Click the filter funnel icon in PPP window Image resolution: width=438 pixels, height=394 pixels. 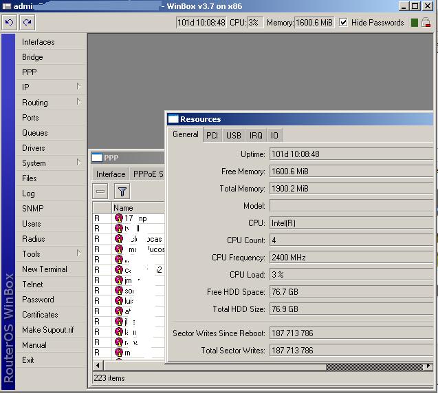click(122, 191)
